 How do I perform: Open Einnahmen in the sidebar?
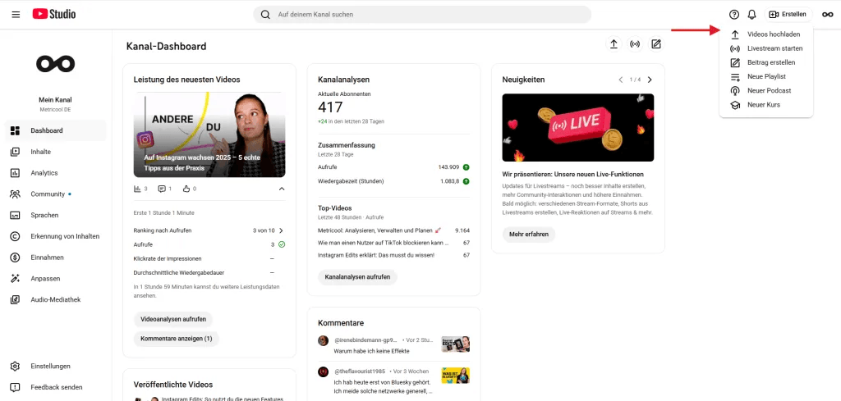coord(56,257)
